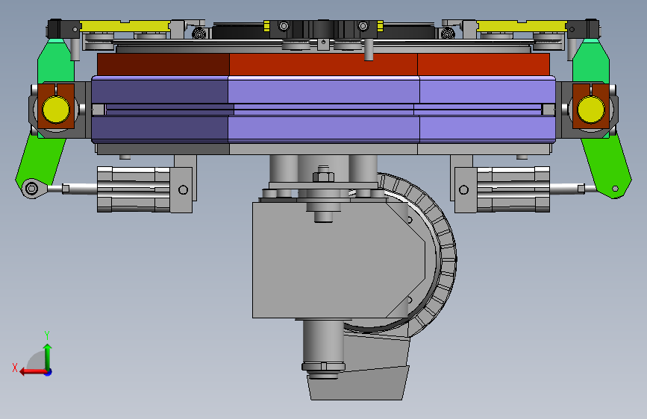The image size is (647, 419).
Task: Select the right yellow bar at top
Action: [x=522, y=26]
